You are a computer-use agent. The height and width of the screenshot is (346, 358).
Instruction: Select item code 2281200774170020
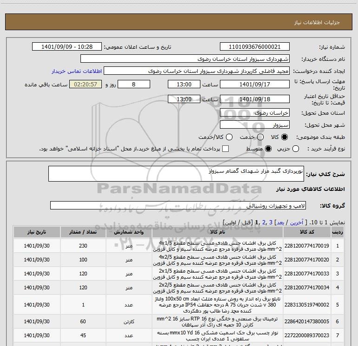click(x=307, y=260)
